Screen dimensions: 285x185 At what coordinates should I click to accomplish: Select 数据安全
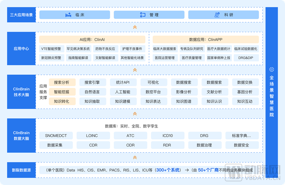click(242, 145)
